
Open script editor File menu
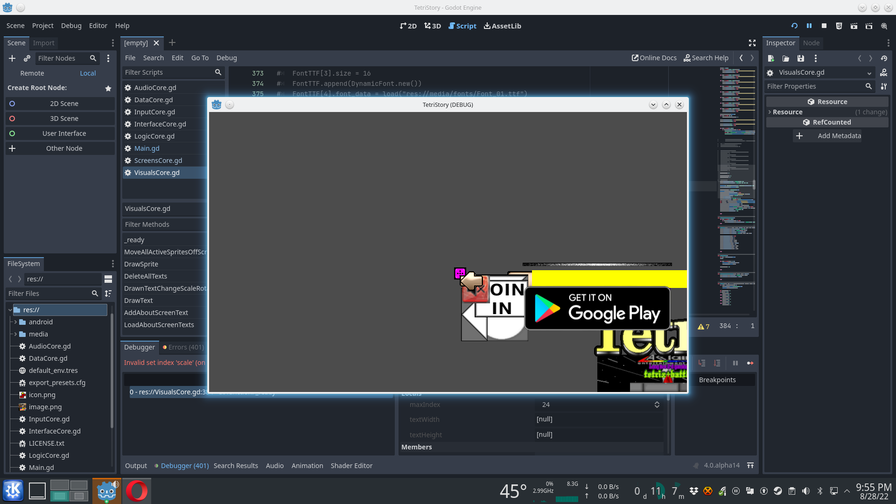pyautogui.click(x=130, y=58)
